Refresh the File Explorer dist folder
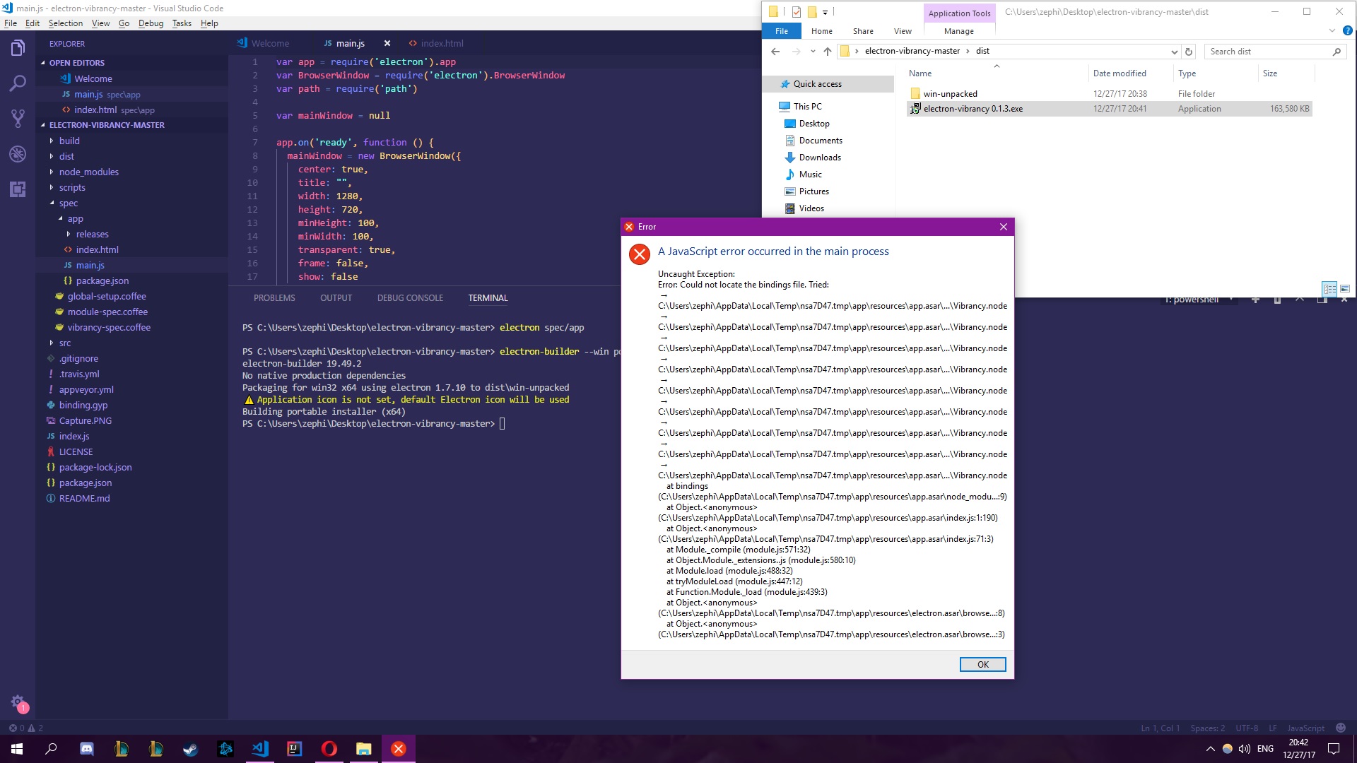 point(1189,52)
